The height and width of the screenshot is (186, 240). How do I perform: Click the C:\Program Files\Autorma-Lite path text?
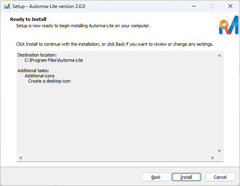pos(54,60)
